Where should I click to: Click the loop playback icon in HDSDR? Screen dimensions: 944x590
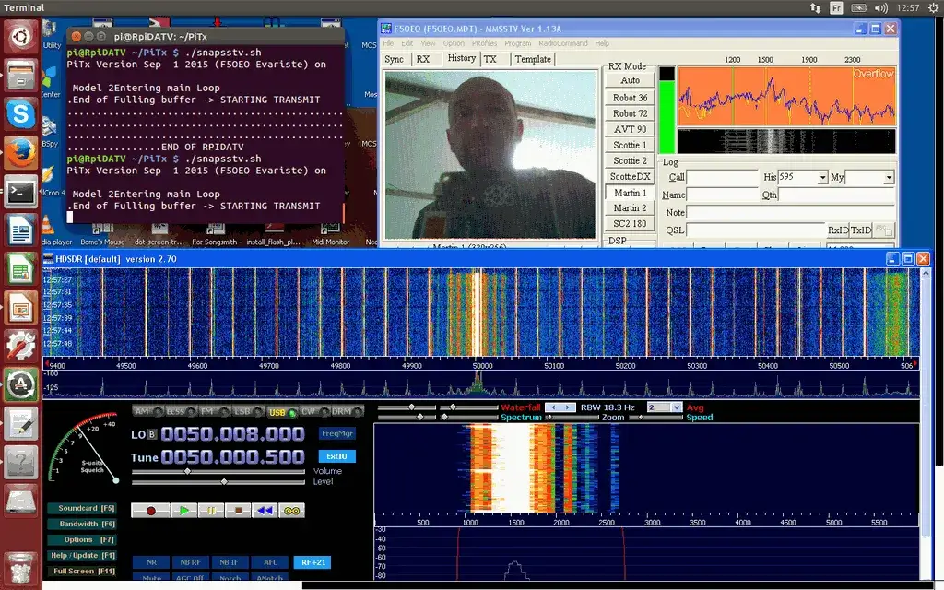point(293,510)
